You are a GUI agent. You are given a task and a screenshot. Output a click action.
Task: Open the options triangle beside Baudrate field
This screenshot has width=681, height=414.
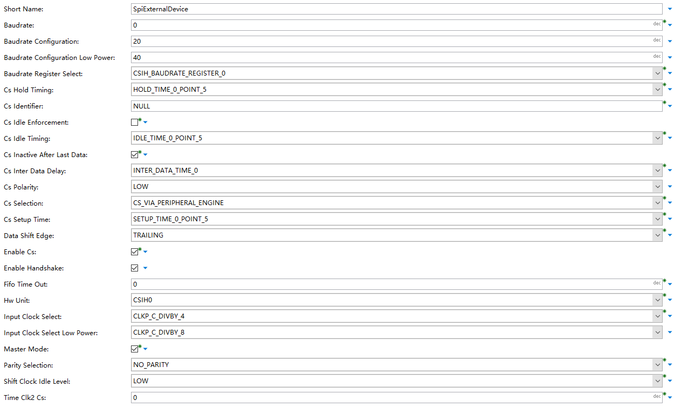pos(669,24)
